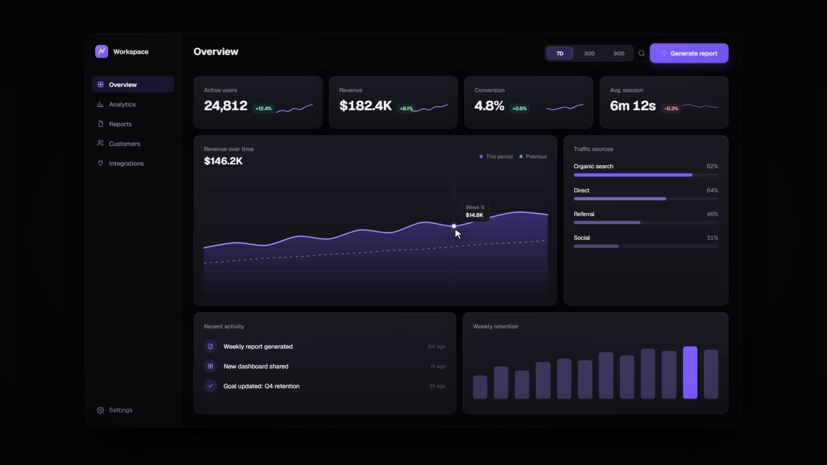Open the Goal updated: Q4 retention entry
This screenshot has height=465, width=827.
point(325,386)
